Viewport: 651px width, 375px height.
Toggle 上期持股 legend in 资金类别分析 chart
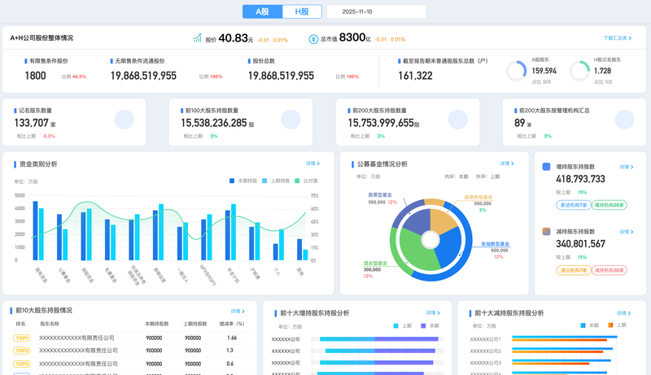(x=276, y=181)
